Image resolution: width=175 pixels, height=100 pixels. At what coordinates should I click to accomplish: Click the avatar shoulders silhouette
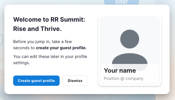pyautogui.click(x=130, y=59)
